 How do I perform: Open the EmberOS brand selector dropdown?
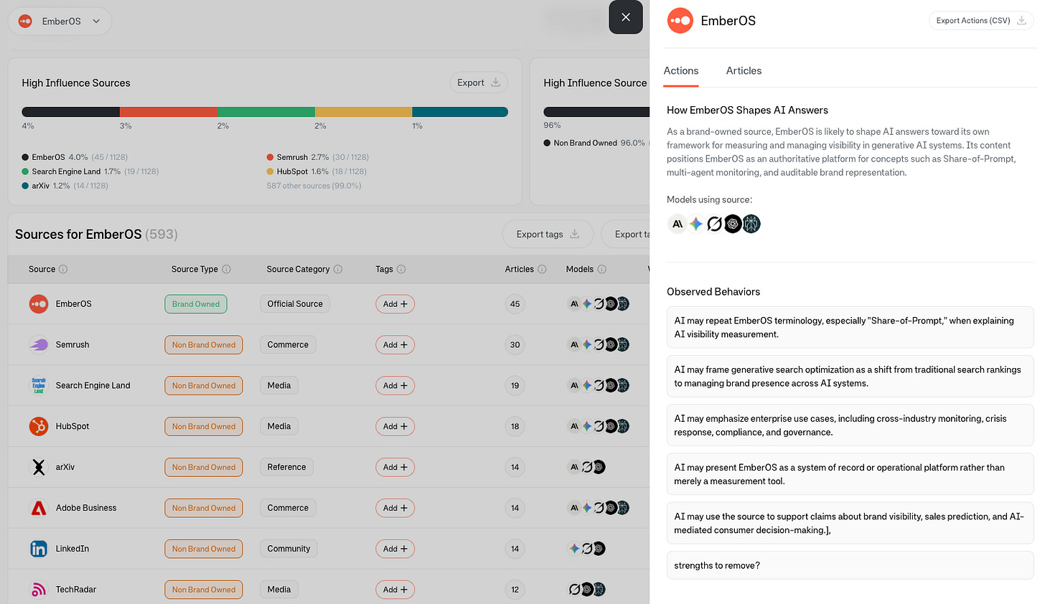tap(60, 22)
